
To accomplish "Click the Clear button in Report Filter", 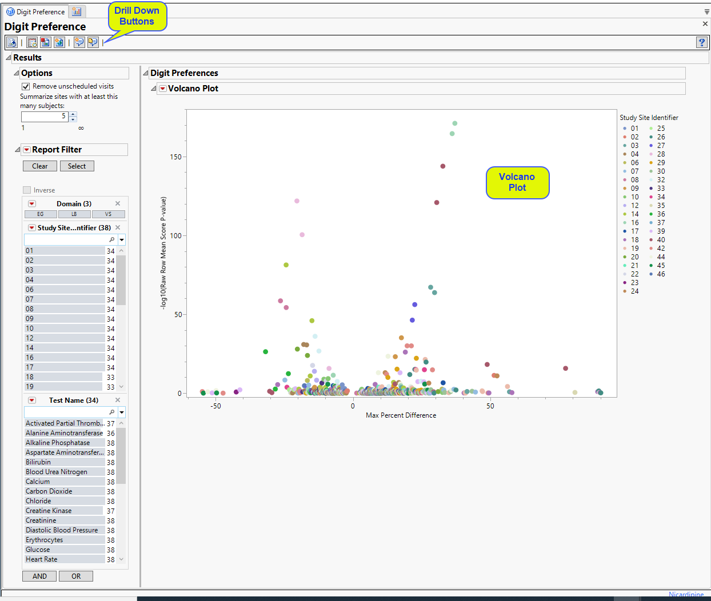I will tap(40, 166).
